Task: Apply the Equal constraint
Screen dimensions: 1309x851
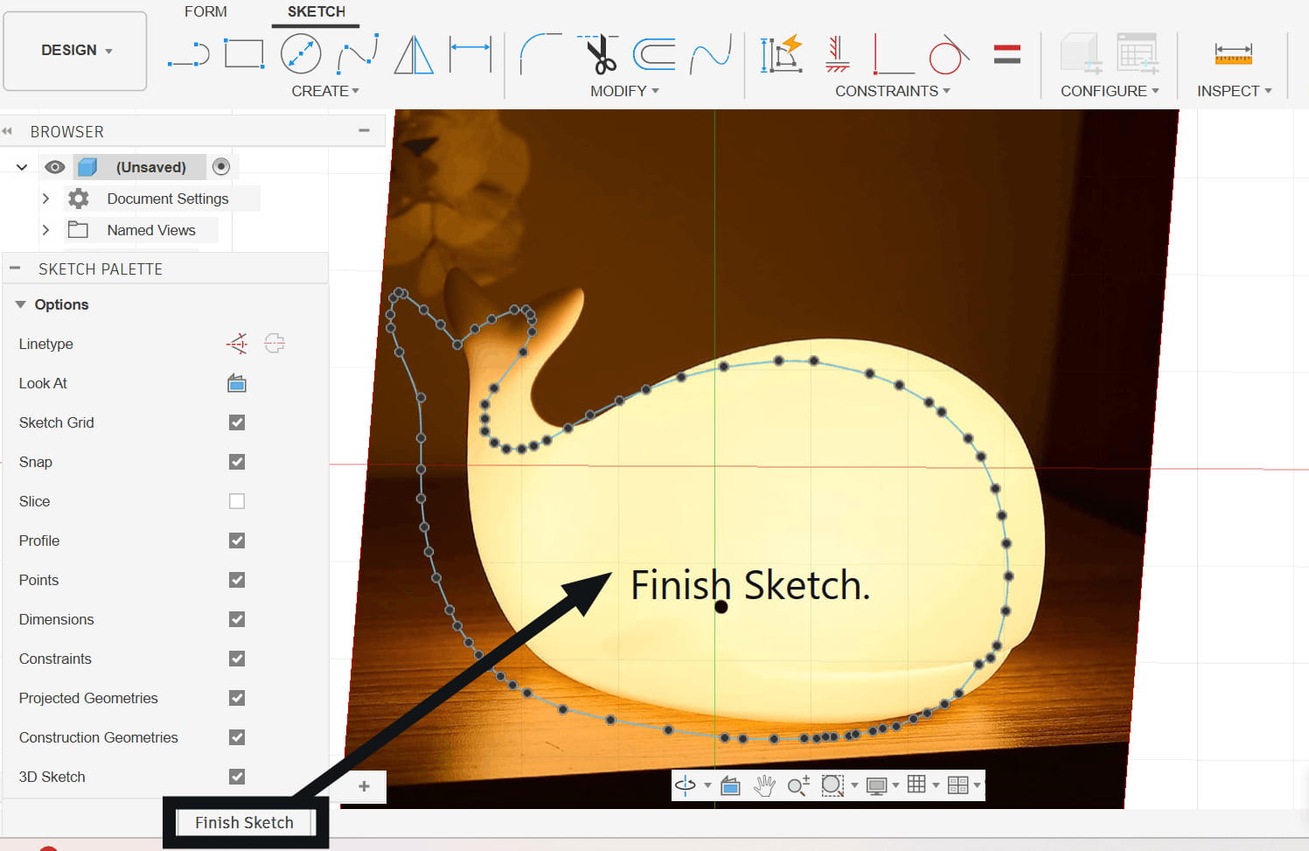Action: point(1007,54)
